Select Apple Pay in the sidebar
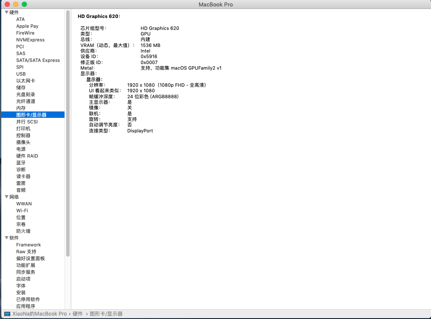 (x=27, y=26)
